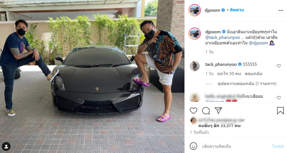
Task: Like the blurred second comment
Action: coord(279,98)
